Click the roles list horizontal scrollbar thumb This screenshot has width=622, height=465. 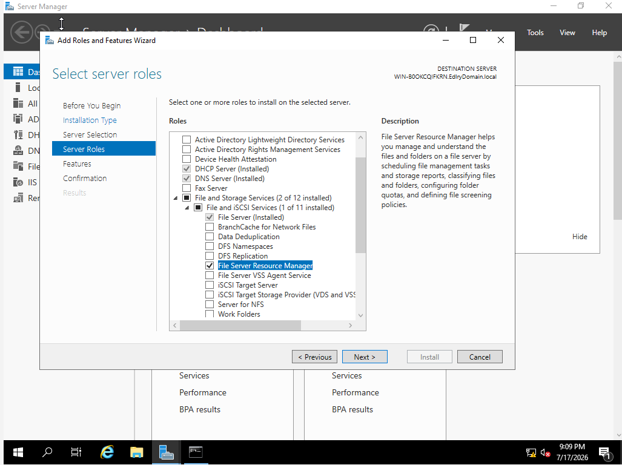click(240, 326)
